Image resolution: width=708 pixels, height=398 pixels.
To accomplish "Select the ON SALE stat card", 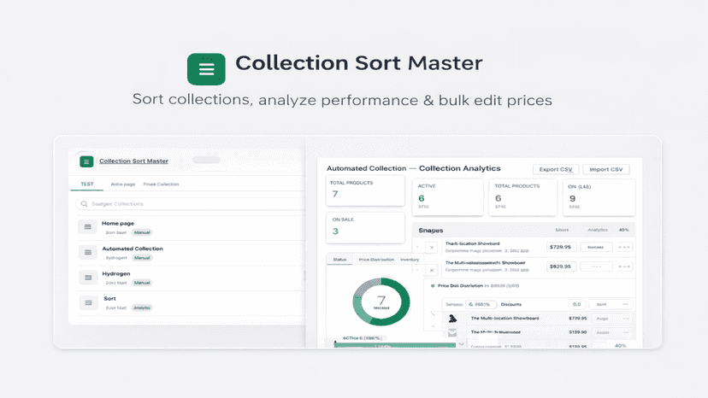I will (x=365, y=227).
